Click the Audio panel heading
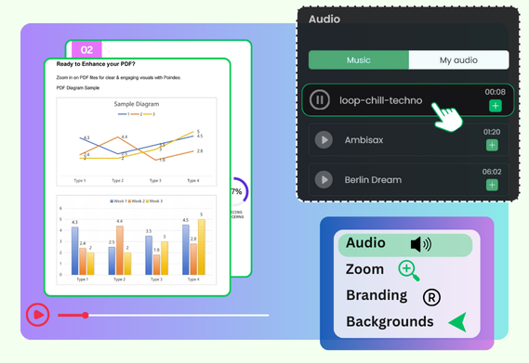529x363 pixels. [x=324, y=19]
